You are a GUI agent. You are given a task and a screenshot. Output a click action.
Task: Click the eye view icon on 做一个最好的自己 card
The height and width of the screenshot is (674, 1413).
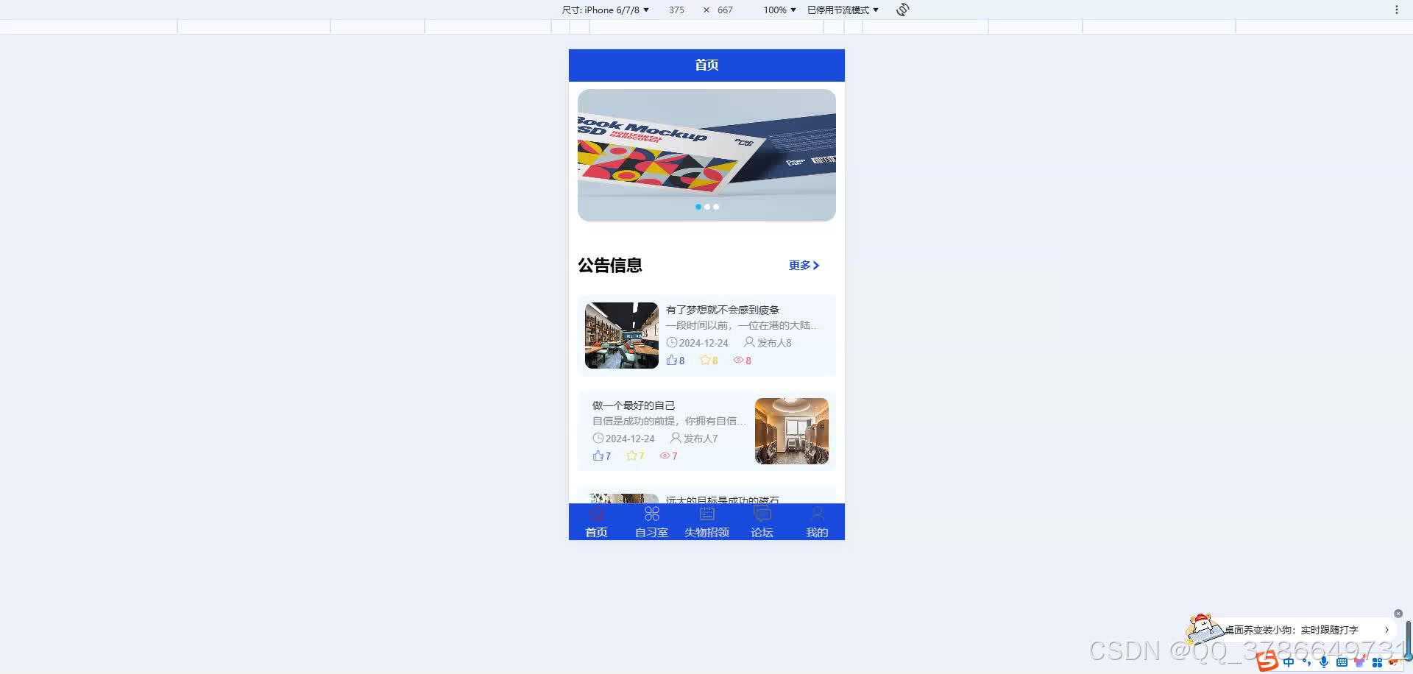pyautogui.click(x=664, y=455)
